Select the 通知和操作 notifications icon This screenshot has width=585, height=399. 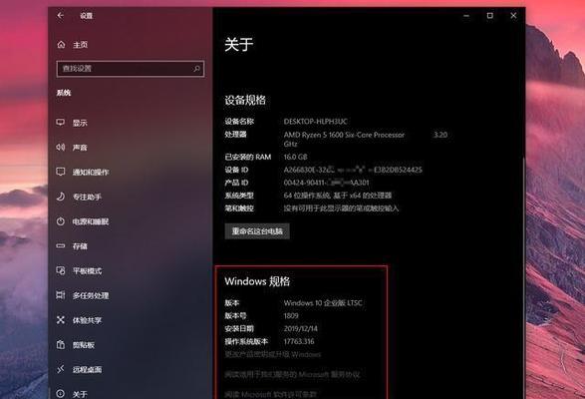click(61, 172)
